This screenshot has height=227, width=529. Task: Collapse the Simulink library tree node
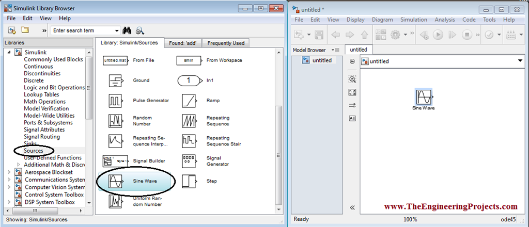coord(10,53)
